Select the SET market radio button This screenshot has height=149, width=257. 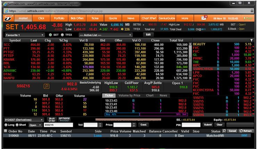click(x=50, y=35)
